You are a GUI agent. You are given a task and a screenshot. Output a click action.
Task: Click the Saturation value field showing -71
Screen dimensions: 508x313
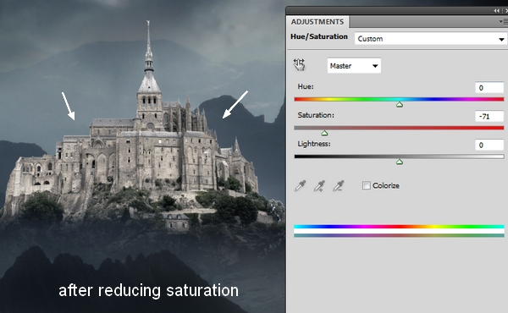coord(489,116)
